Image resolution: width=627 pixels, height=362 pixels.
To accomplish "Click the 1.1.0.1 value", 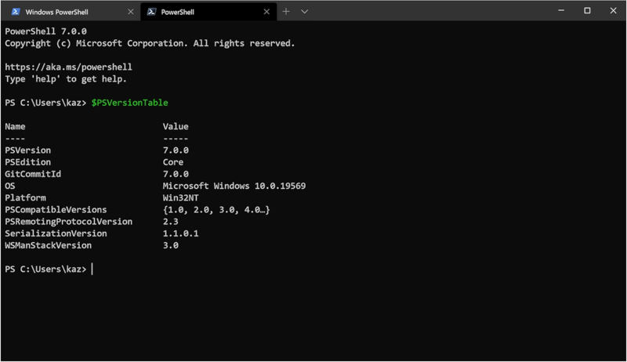I will (x=181, y=233).
